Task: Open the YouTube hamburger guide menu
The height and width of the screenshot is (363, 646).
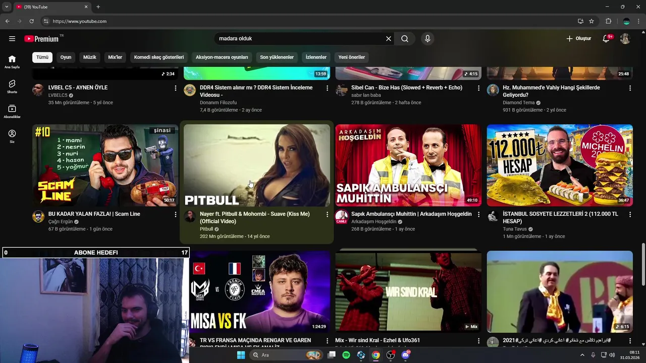Action: (12, 39)
